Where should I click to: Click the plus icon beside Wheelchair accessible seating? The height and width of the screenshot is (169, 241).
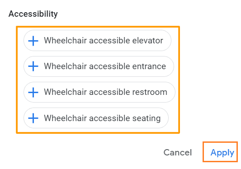[x=33, y=118]
